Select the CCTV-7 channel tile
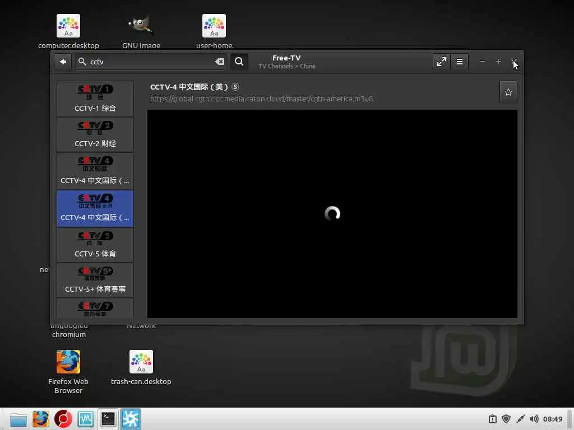This screenshot has width=574, height=430. [95, 309]
